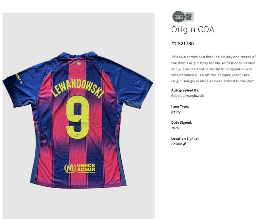Viewport: 259px width, 219px height.
Task: Click the LEWANDOWSKI name printed on the jersey
Action: 77,89
